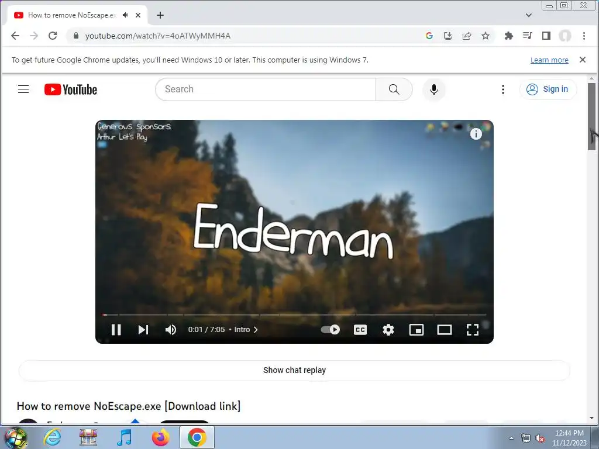Open the player settings gear
Image resolution: width=599 pixels, height=449 pixels.
[388, 330]
